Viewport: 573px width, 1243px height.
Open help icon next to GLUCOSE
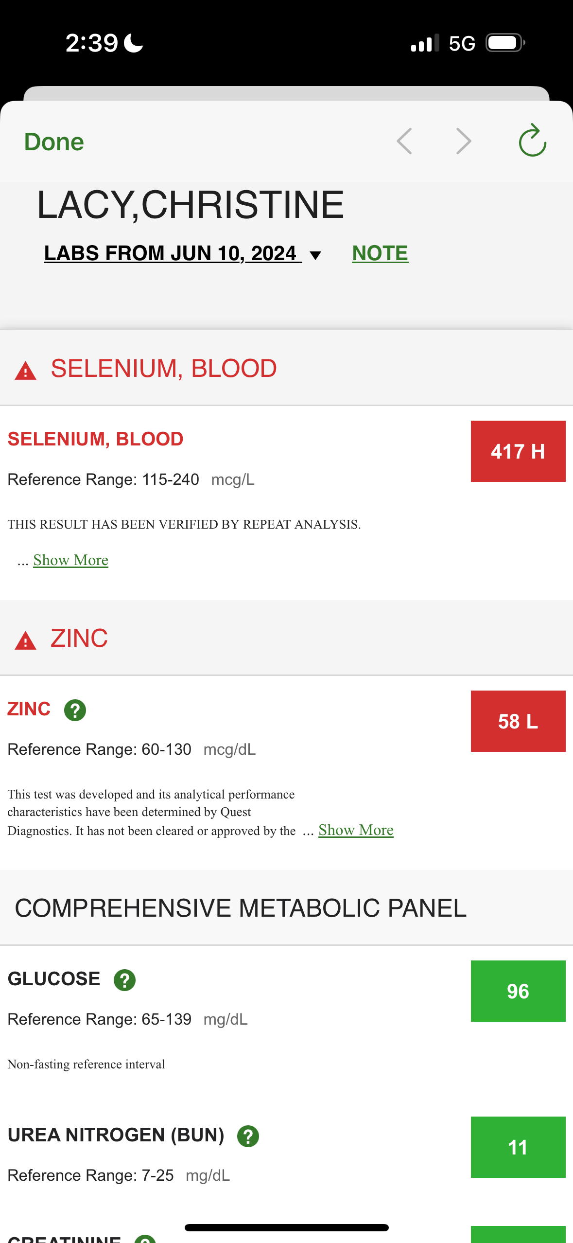click(x=124, y=980)
